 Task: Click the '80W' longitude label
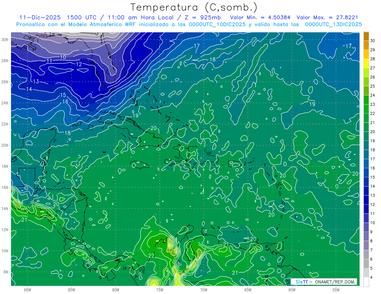pyautogui.click(x=116, y=290)
